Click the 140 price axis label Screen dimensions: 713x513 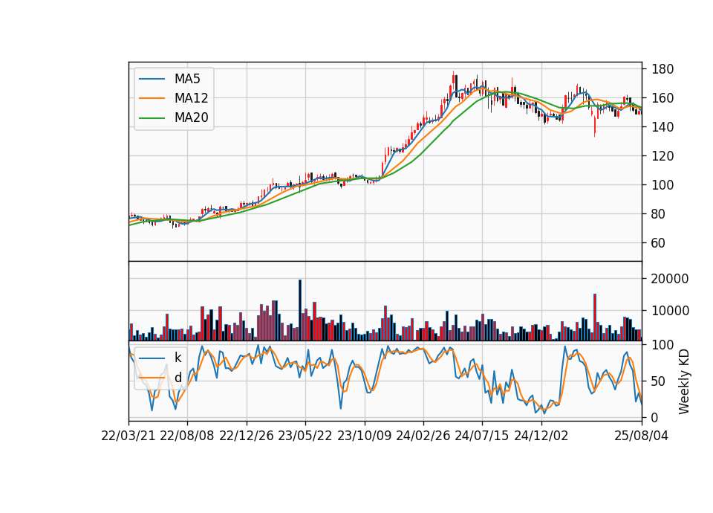662,127
